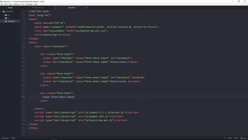Click the bootstrap.min.js script line

tap(81, 120)
